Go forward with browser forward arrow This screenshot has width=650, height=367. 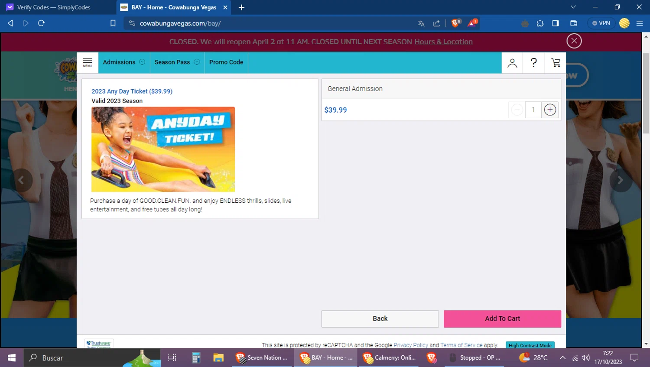[26, 23]
